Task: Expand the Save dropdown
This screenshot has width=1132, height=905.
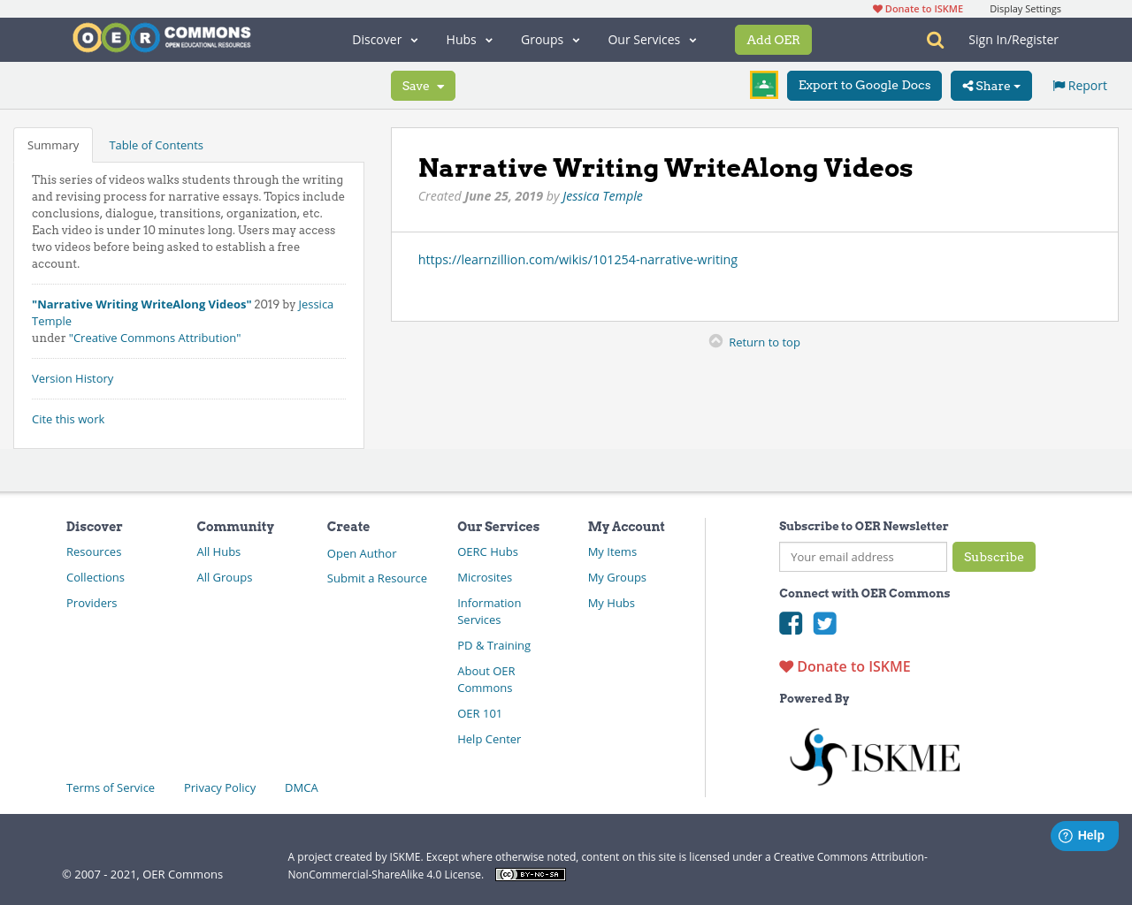Action: click(x=423, y=85)
